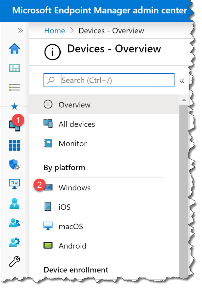
Task: Click the Microsoft Endpoint Manager admin center title
Action: coord(100,11)
